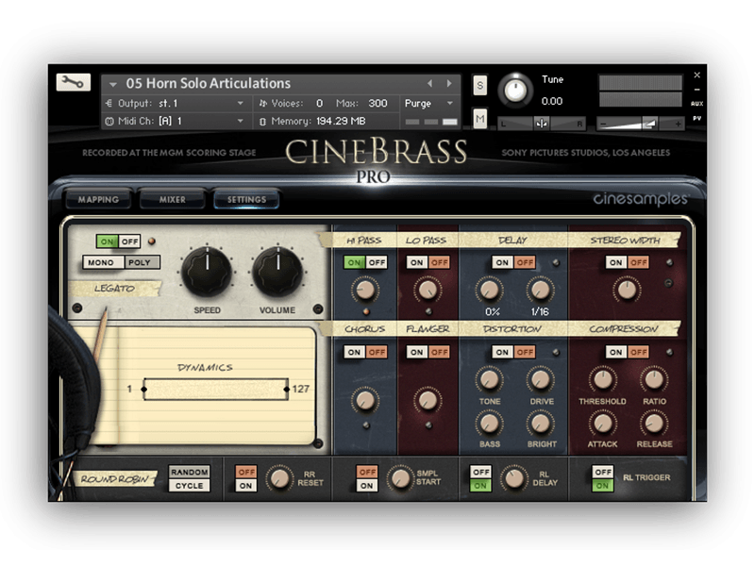755x566 pixels.
Task: Select Random round robin mode
Action: (189, 472)
